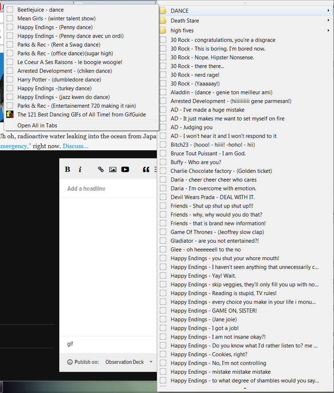Click the tag field containing gif
The height and width of the screenshot is (393, 334).
coord(108,344)
